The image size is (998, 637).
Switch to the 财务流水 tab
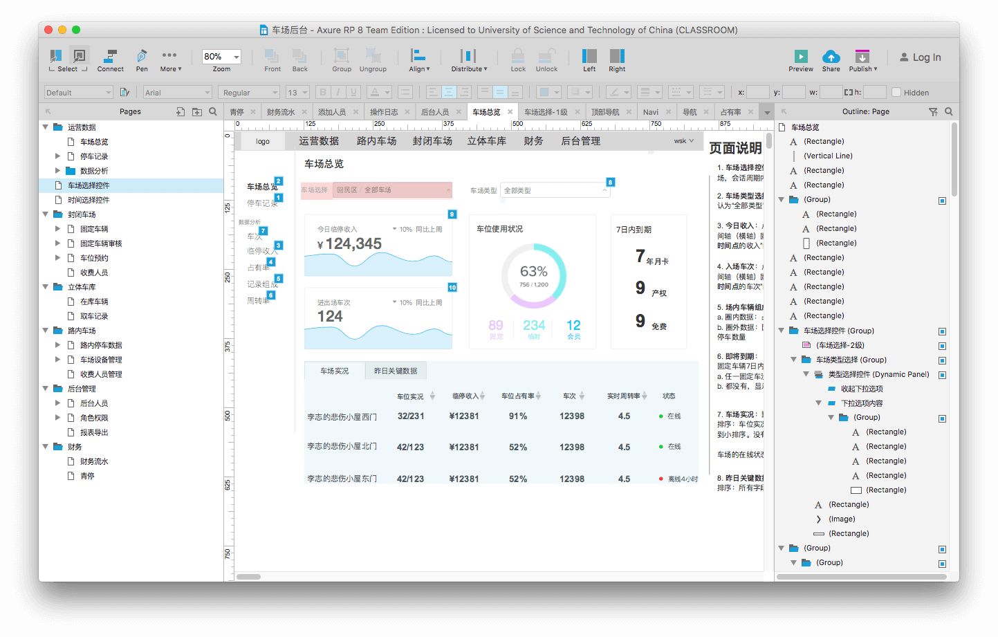(x=281, y=112)
